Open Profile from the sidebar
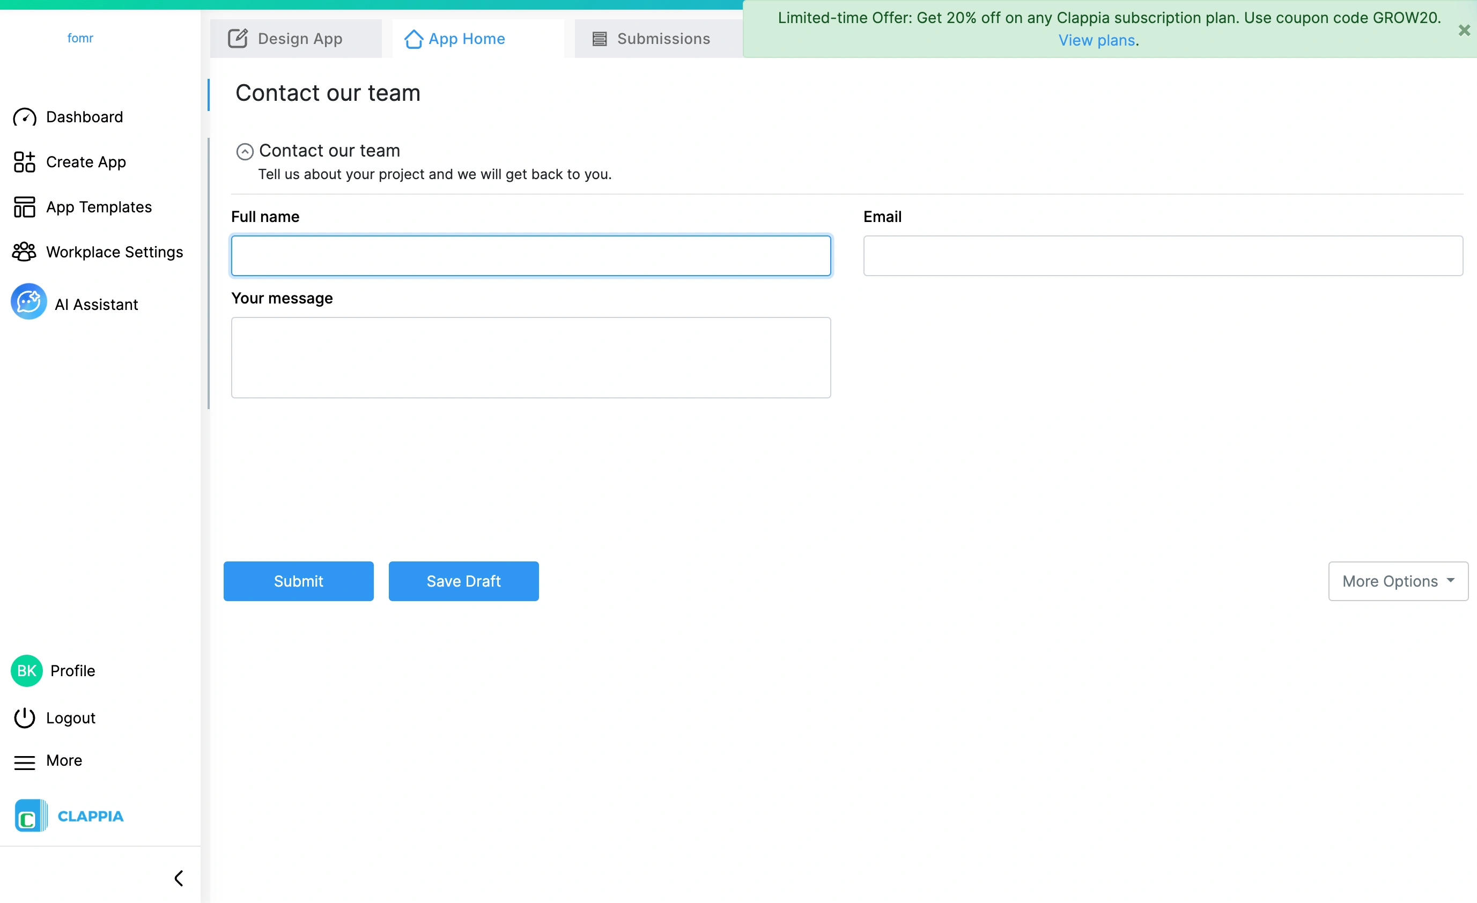This screenshot has width=1477, height=903. pos(72,670)
